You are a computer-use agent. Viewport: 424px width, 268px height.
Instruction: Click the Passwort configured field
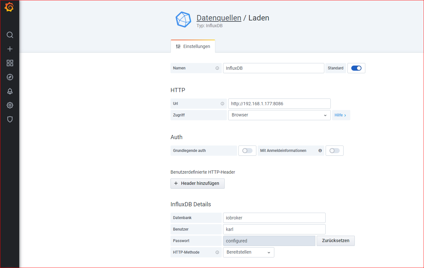(269, 241)
